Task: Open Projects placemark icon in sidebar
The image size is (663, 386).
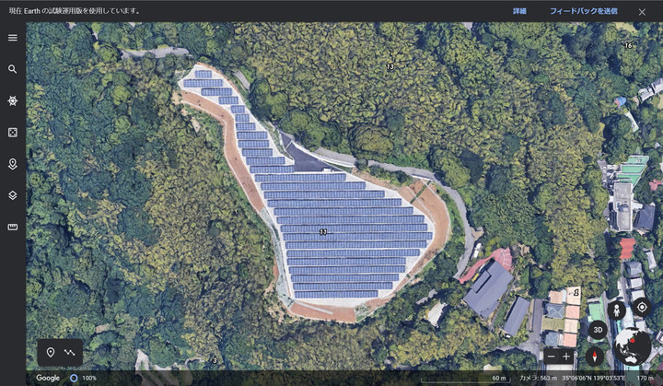Action: tap(13, 164)
